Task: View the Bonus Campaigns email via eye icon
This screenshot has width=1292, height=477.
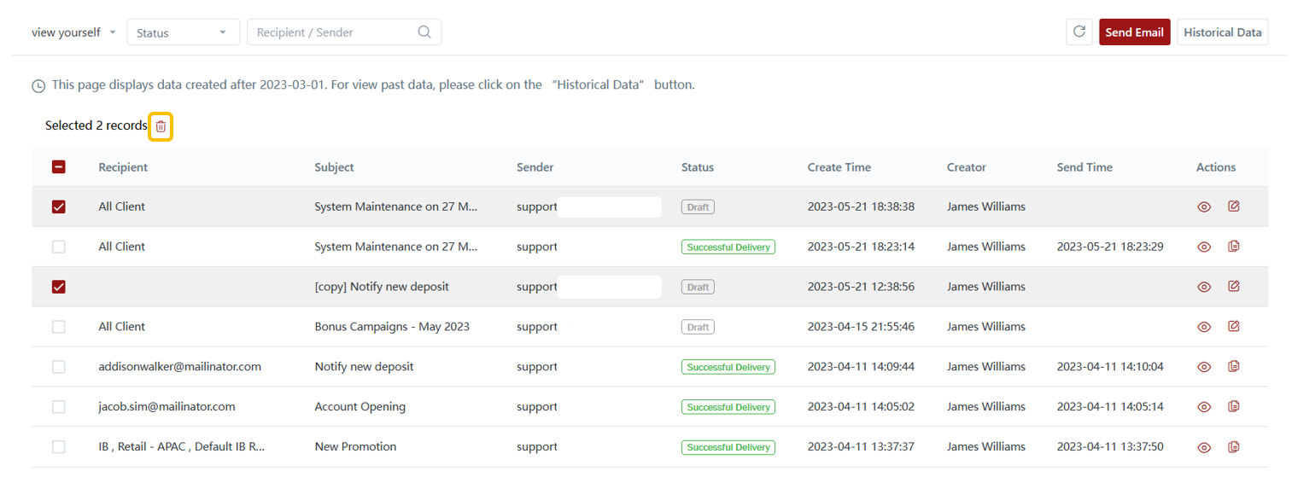Action: [1204, 327]
